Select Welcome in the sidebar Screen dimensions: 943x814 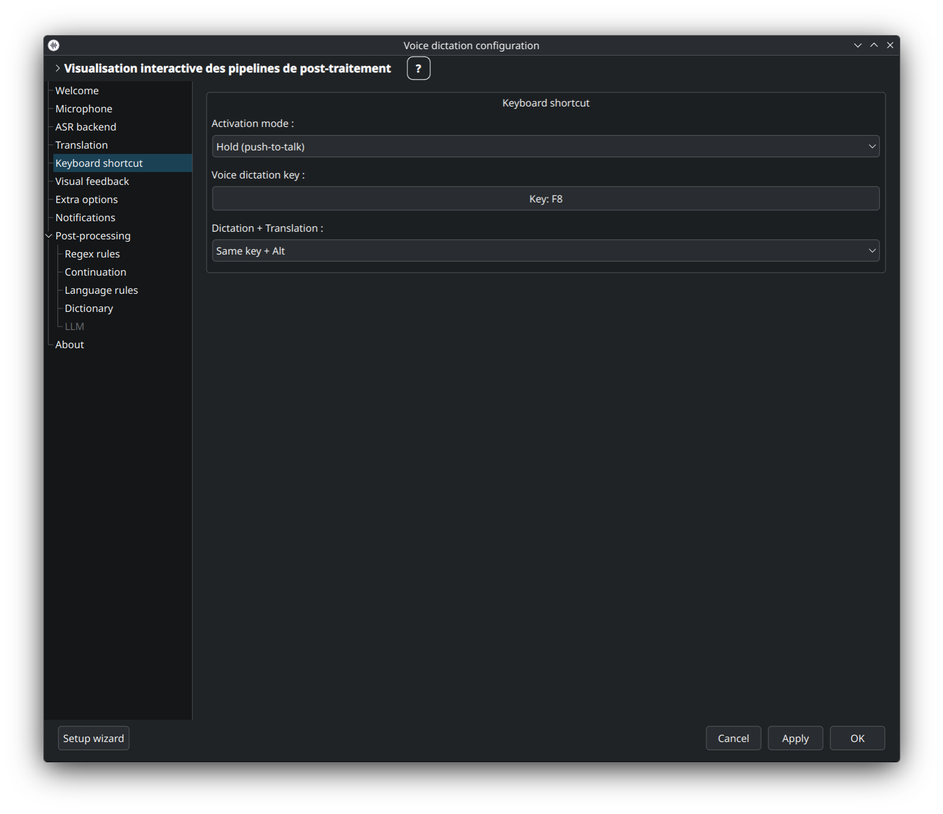77,91
